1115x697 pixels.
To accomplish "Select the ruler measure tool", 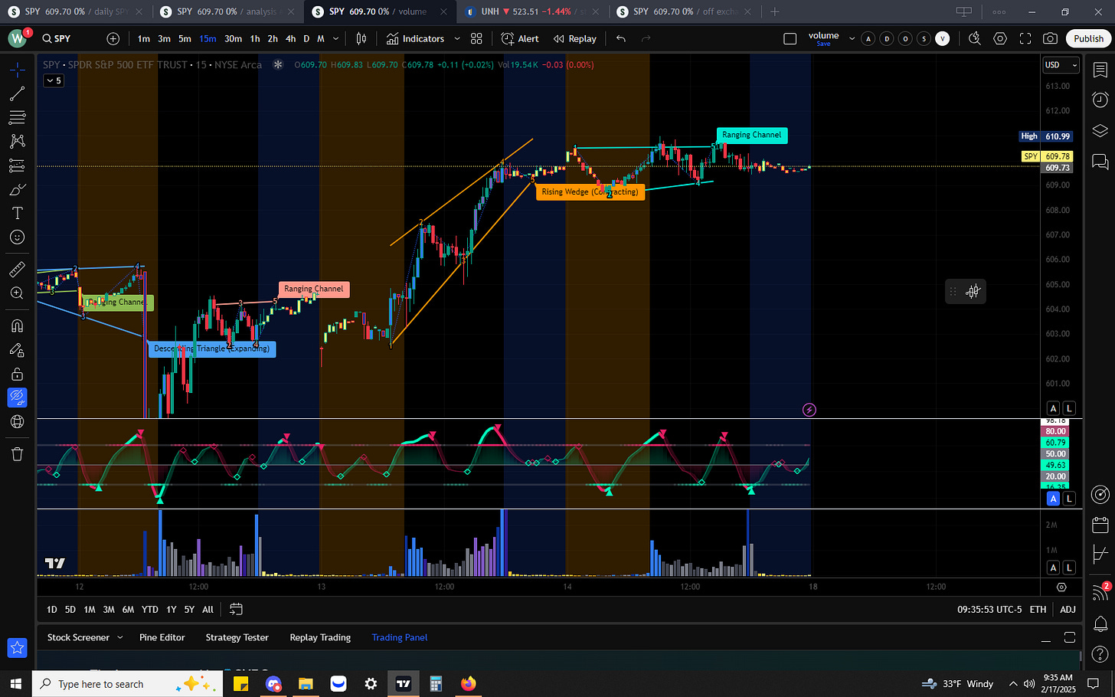I will click(x=17, y=270).
